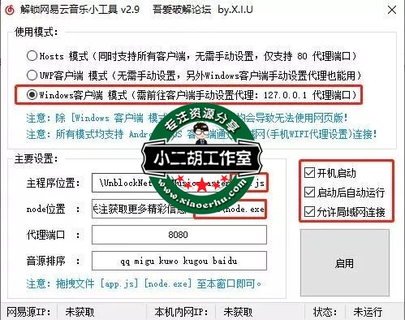The height and width of the screenshot is (320, 405).
Task: Click the NetEase Cloud Music logo icon
Action: (x=10, y=11)
